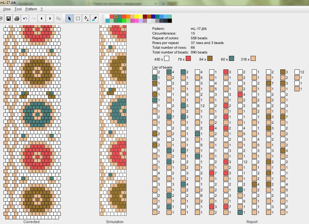Shift pattern right with the right arrow
Screen dimensions: 309x224
(x=50, y=19)
